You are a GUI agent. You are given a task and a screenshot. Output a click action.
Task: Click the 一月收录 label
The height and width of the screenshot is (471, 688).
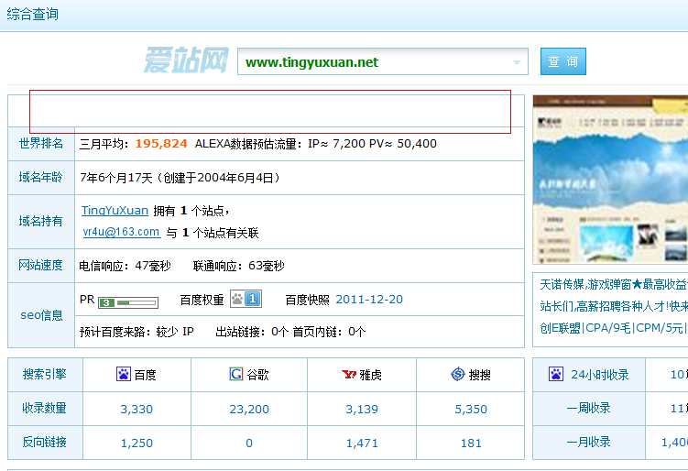click(x=588, y=442)
